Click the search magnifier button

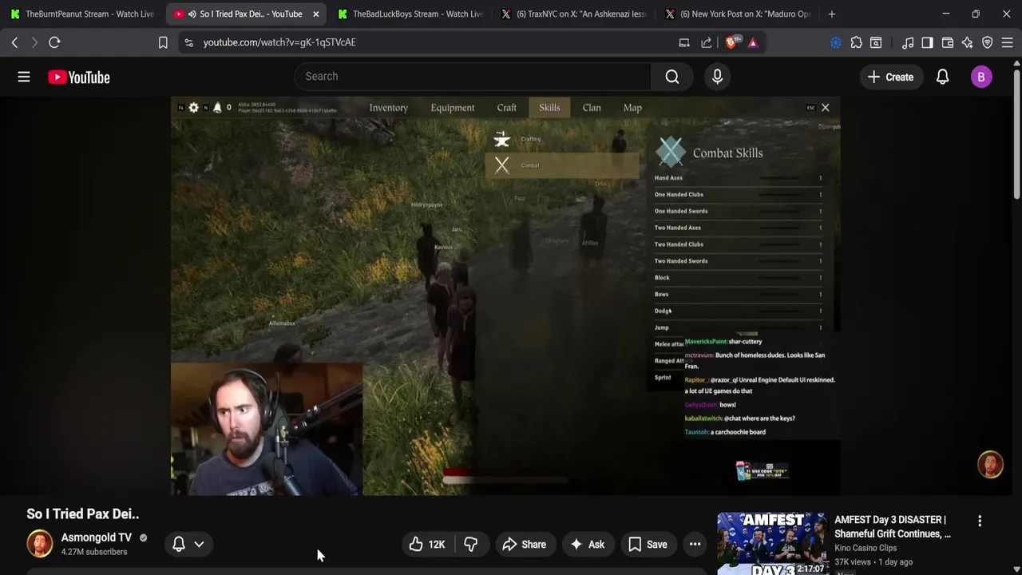pos(672,77)
